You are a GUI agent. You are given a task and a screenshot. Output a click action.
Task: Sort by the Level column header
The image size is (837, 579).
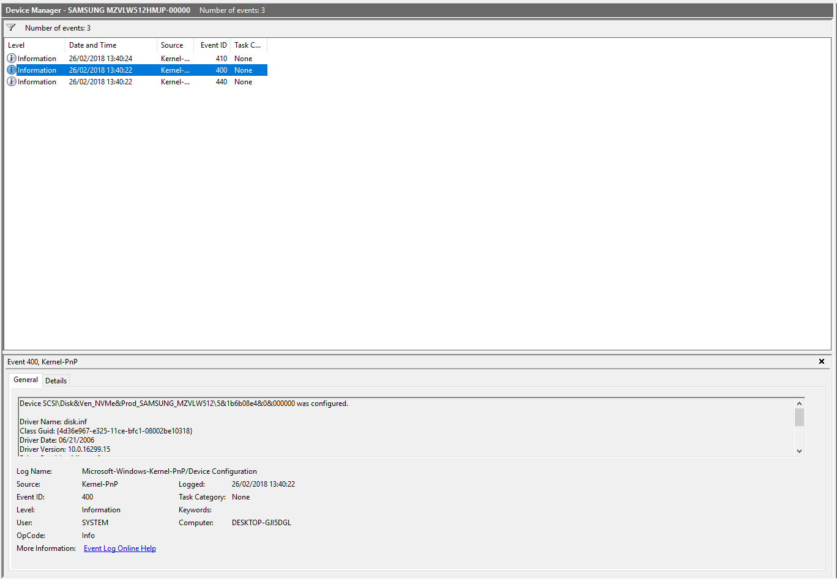[35, 45]
